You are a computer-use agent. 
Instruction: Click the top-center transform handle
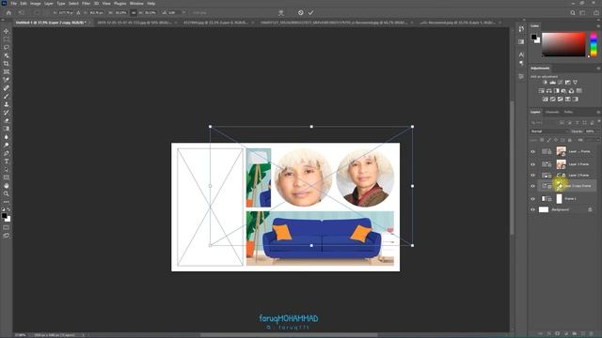pyautogui.click(x=311, y=127)
